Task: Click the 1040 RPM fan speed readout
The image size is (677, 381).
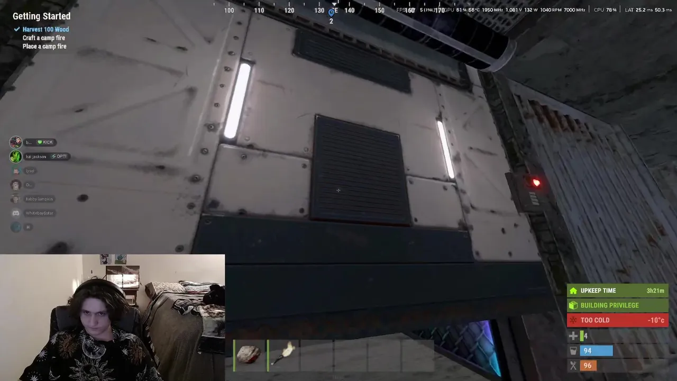Action: click(550, 10)
